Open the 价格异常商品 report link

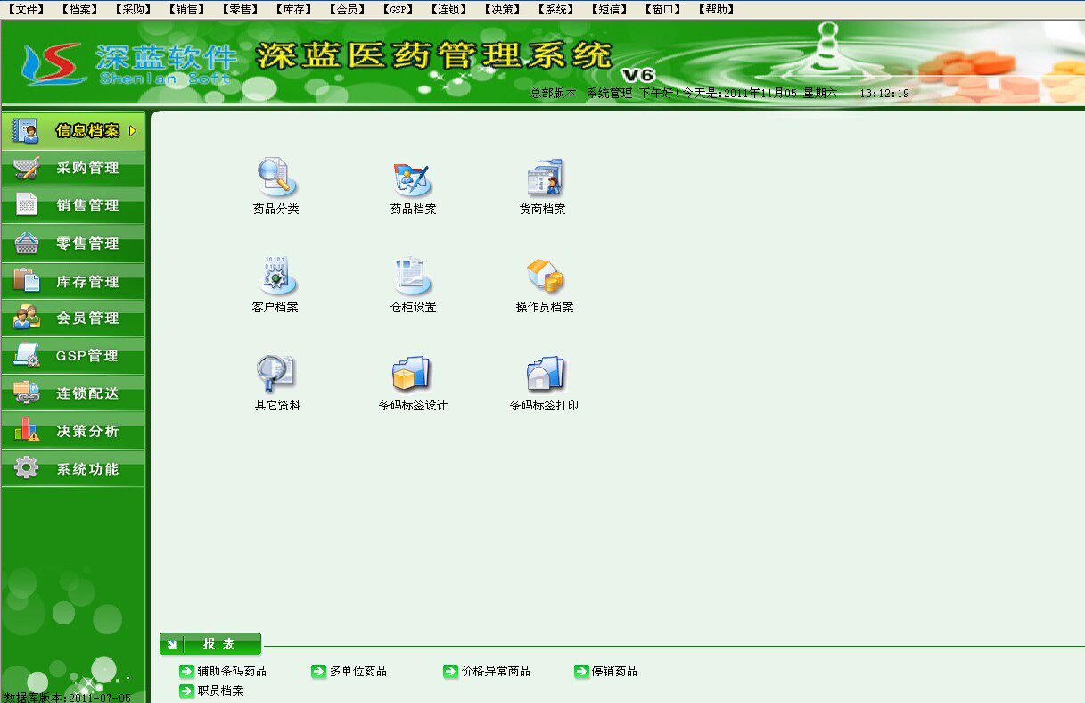click(x=496, y=671)
